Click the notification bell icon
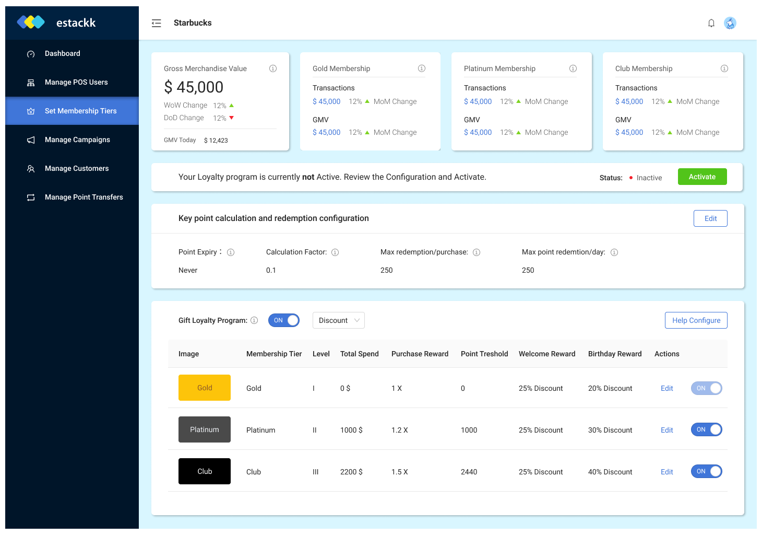762x535 pixels. pyautogui.click(x=711, y=23)
